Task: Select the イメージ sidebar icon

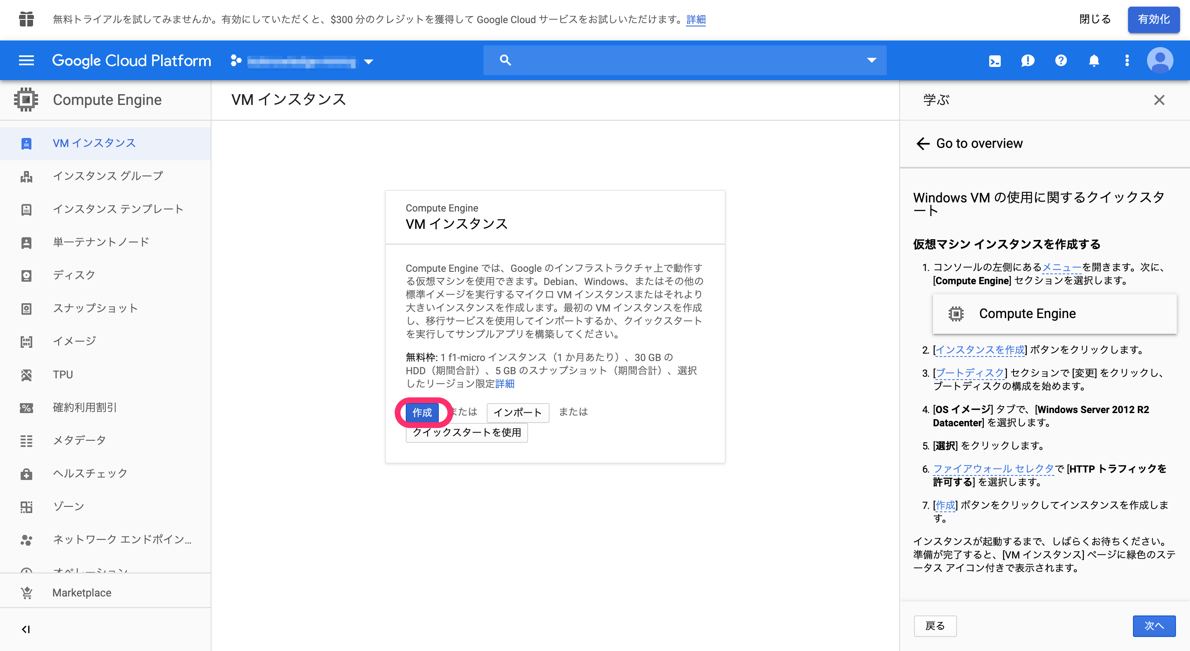Action: click(26, 341)
